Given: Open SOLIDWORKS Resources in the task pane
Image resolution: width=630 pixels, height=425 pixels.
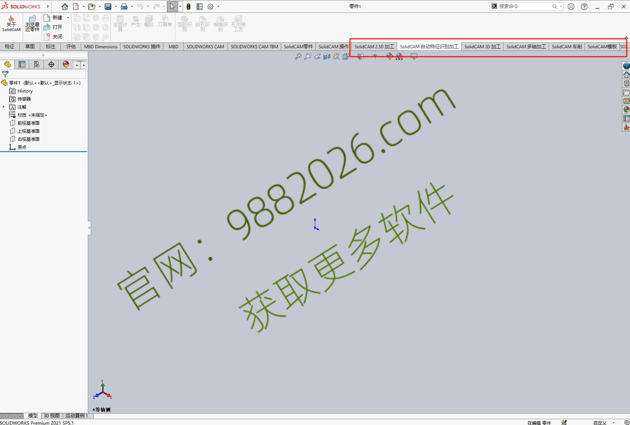Looking at the screenshot, I should [626, 75].
